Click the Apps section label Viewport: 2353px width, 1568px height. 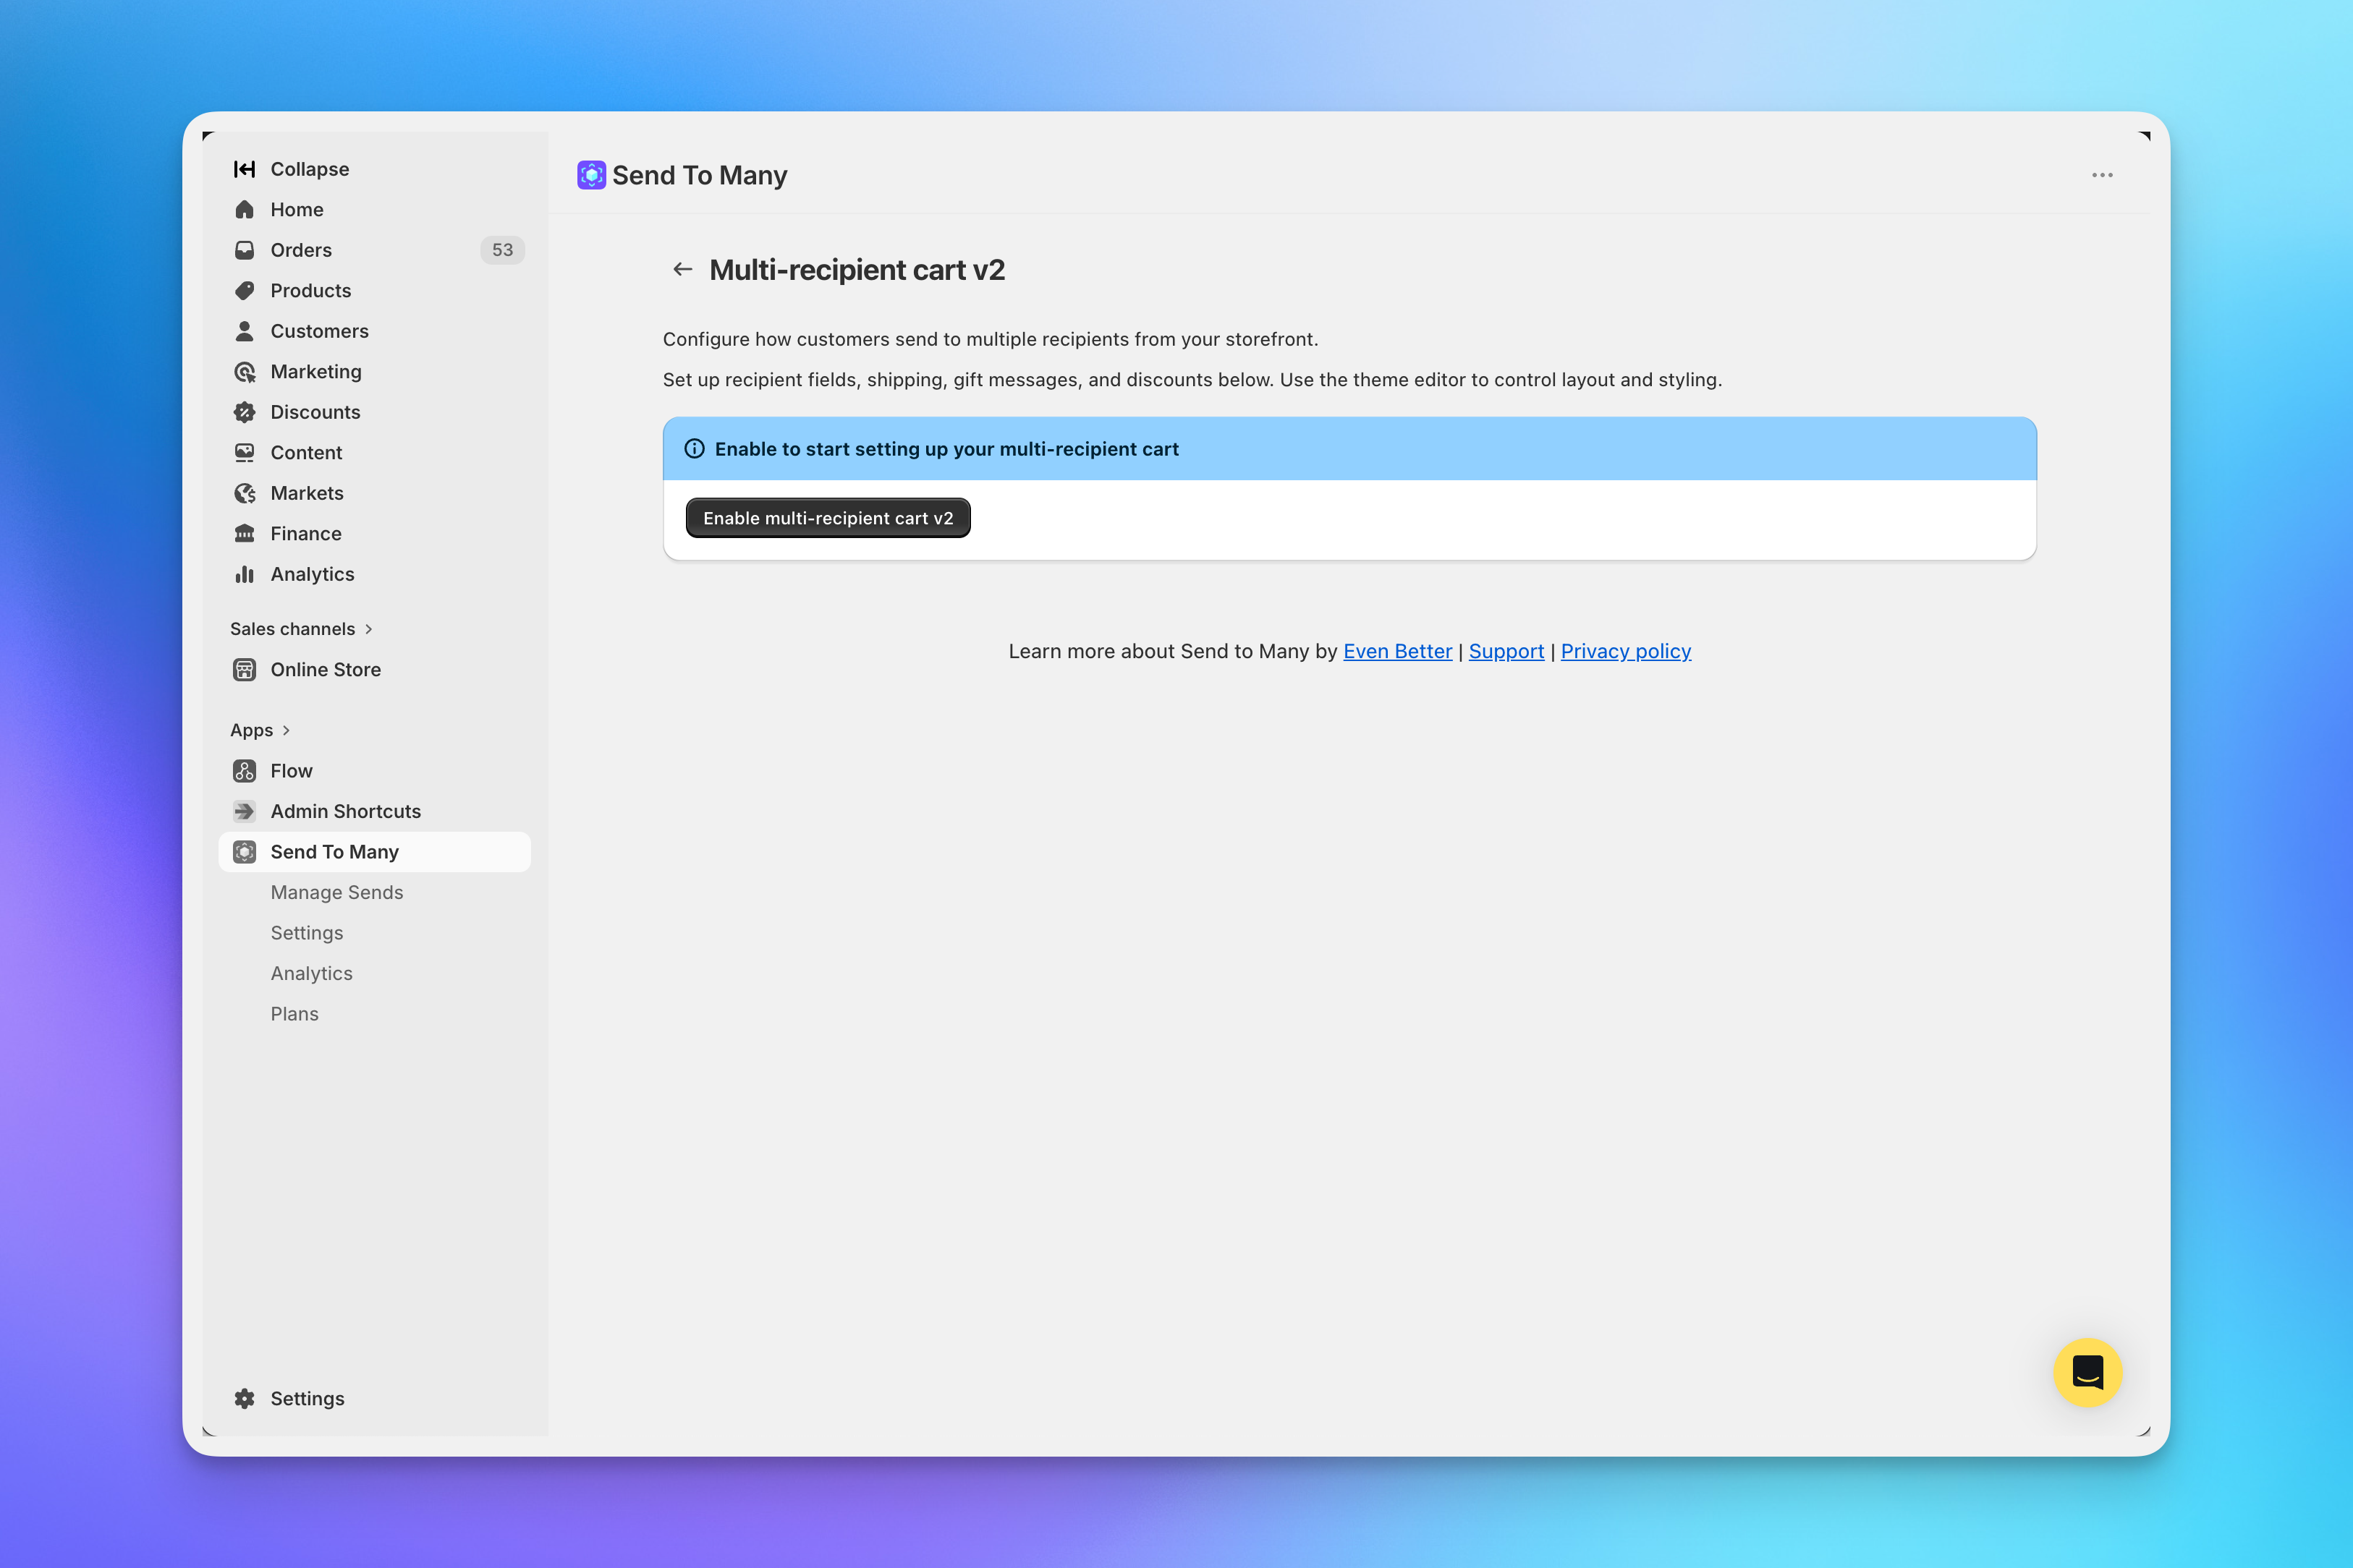(251, 730)
